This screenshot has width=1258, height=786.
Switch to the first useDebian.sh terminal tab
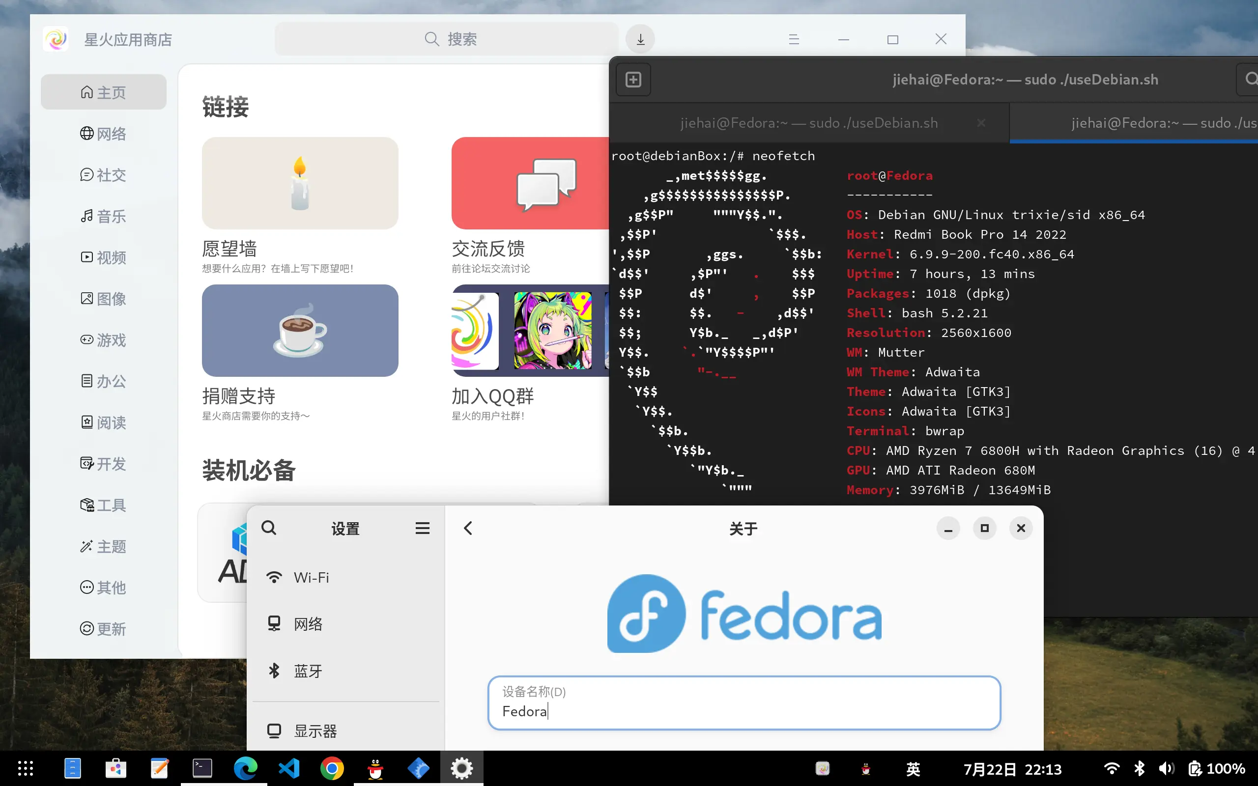tap(808, 123)
